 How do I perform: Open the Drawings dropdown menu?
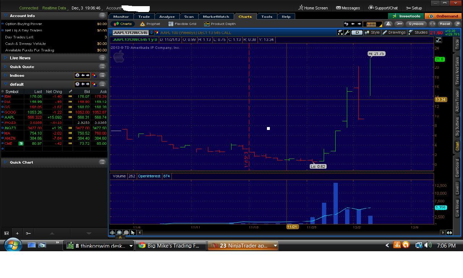(394, 33)
